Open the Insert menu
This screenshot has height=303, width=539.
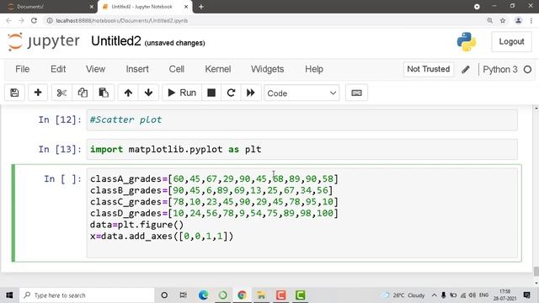point(137,69)
